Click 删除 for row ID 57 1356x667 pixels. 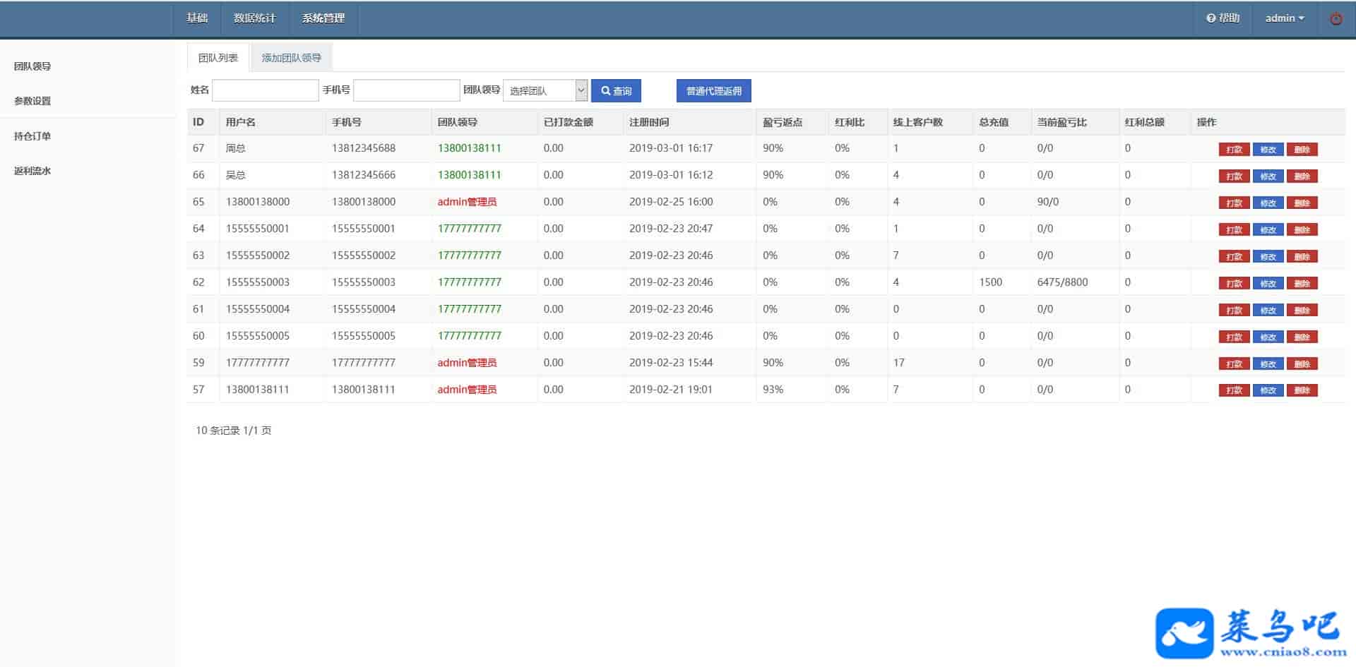coord(1302,390)
